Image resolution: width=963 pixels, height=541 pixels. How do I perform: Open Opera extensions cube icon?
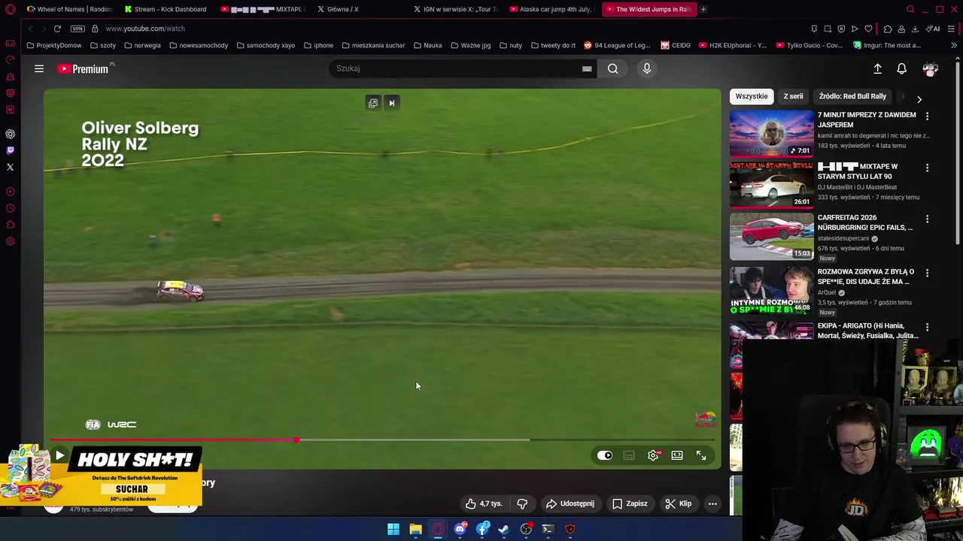point(888,29)
